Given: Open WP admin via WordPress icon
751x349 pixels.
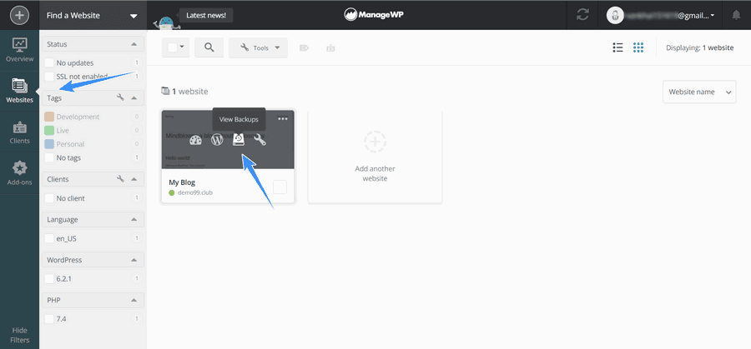Looking at the screenshot, I should tap(218, 140).
